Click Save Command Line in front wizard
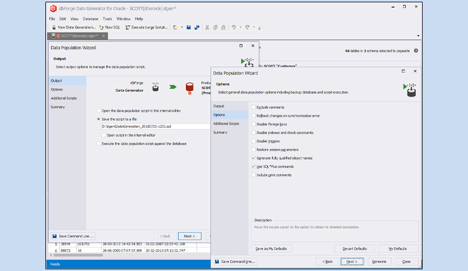Screen dimensions: 468x271 (235, 261)
